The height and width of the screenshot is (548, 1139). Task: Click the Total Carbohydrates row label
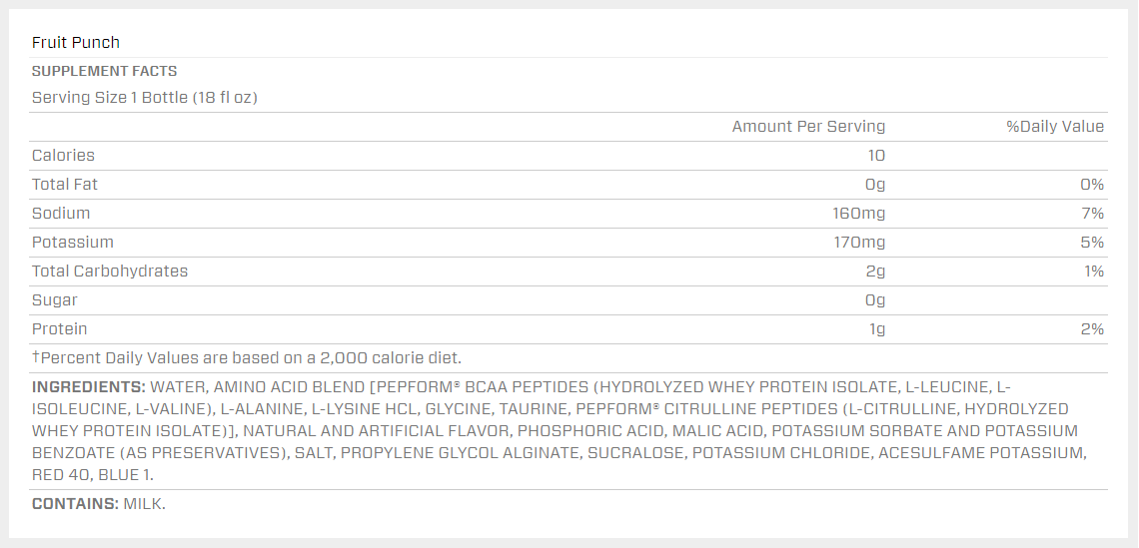pyautogui.click(x=110, y=272)
